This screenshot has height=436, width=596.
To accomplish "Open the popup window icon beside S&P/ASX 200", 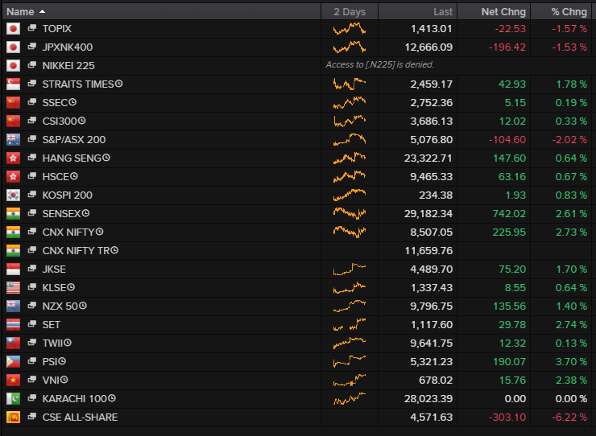I will 32,139.
